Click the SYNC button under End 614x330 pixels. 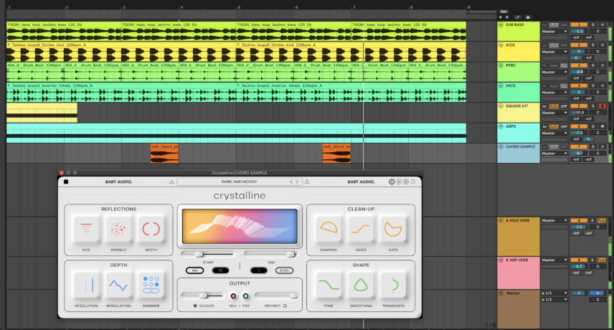pyautogui.click(x=284, y=270)
